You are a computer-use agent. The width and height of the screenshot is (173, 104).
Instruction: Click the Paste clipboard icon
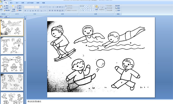point(1,7)
